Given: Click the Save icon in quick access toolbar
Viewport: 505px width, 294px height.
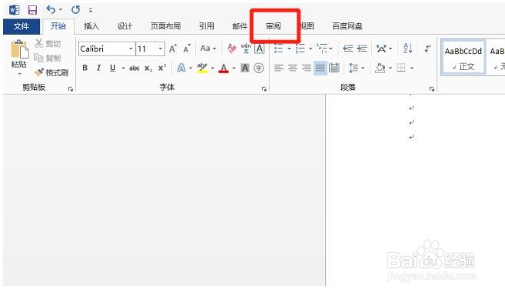Looking at the screenshot, I should click(32, 10).
